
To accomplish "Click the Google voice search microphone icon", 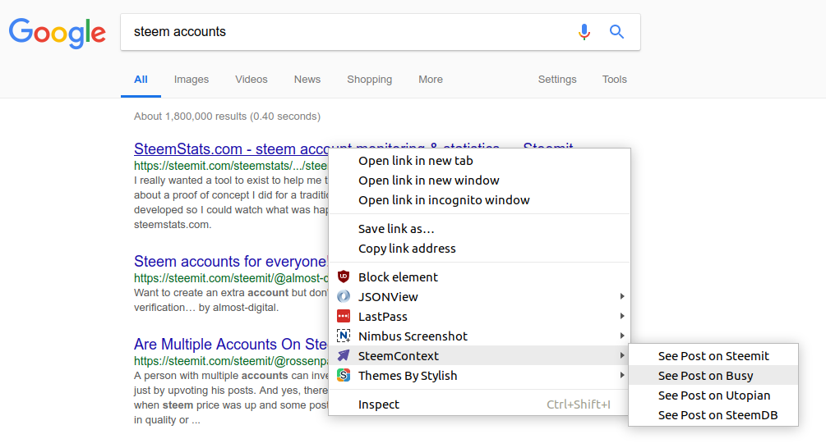I will pos(584,32).
